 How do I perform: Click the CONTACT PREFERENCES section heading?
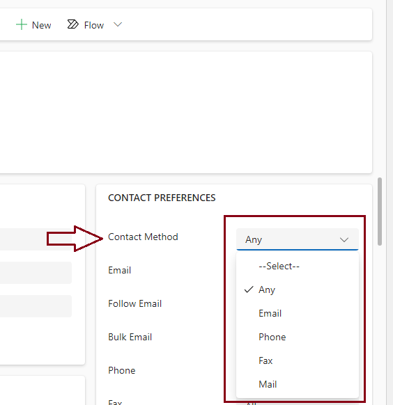(x=162, y=198)
